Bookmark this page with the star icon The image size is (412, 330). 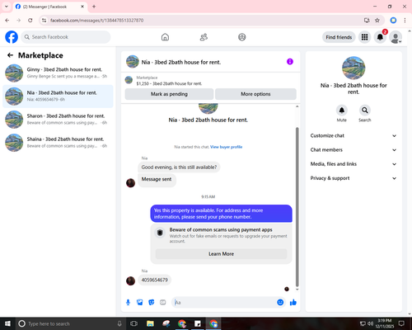pos(377,21)
